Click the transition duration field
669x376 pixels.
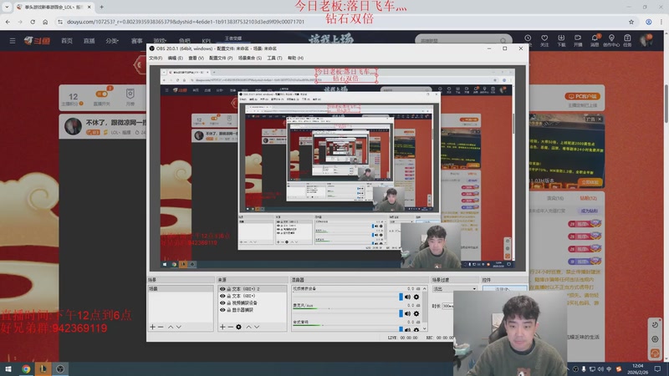447,306
